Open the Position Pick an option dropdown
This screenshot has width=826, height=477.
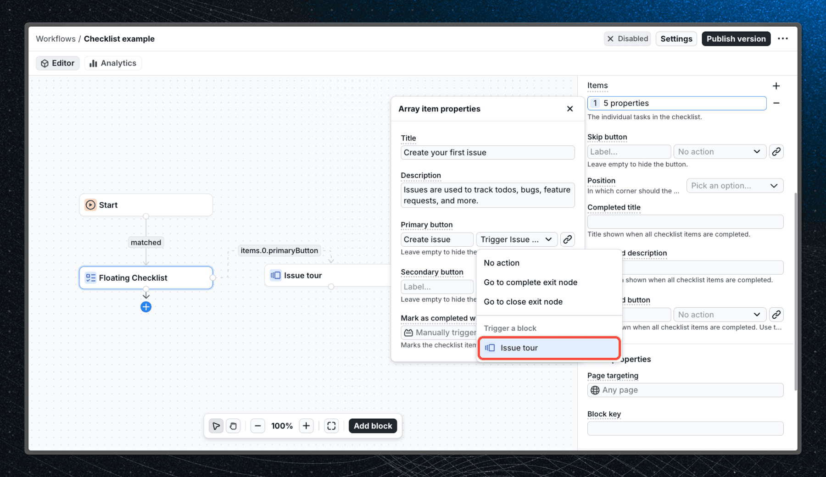pyautogui.click(x=734, y=186)
